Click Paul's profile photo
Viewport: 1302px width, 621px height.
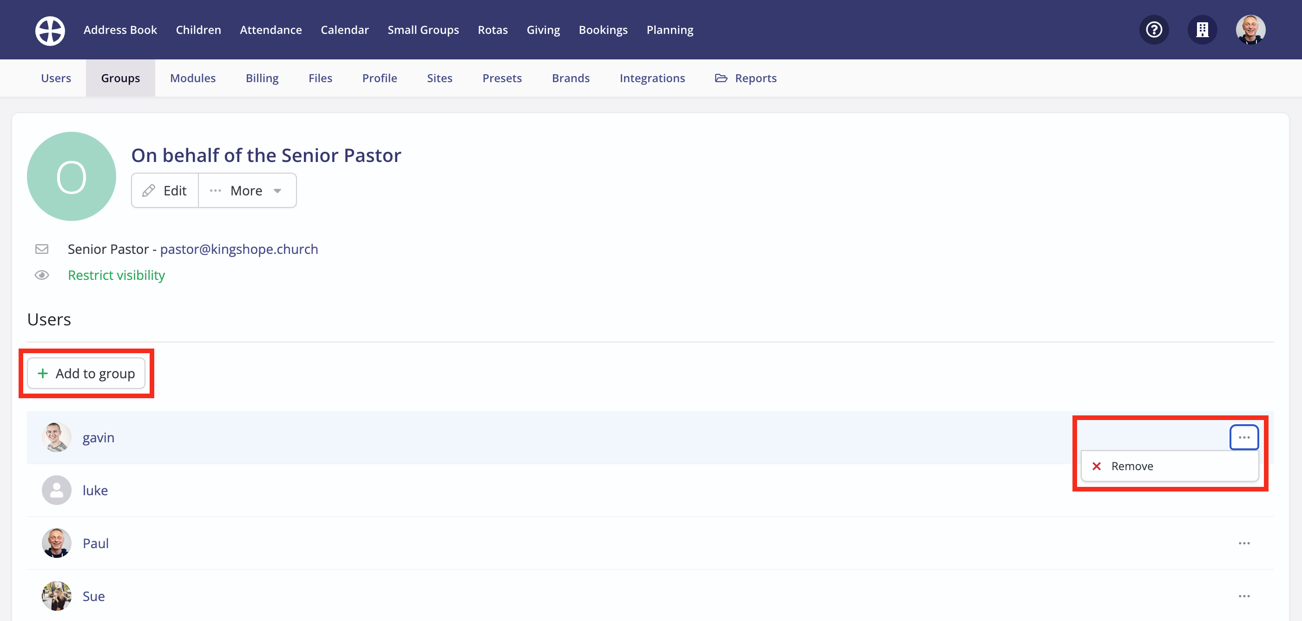point(56,543)
